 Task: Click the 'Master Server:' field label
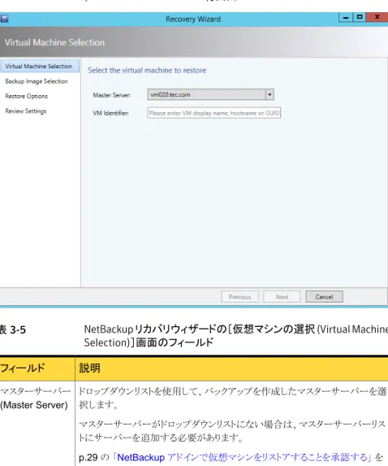click(111, 95)
